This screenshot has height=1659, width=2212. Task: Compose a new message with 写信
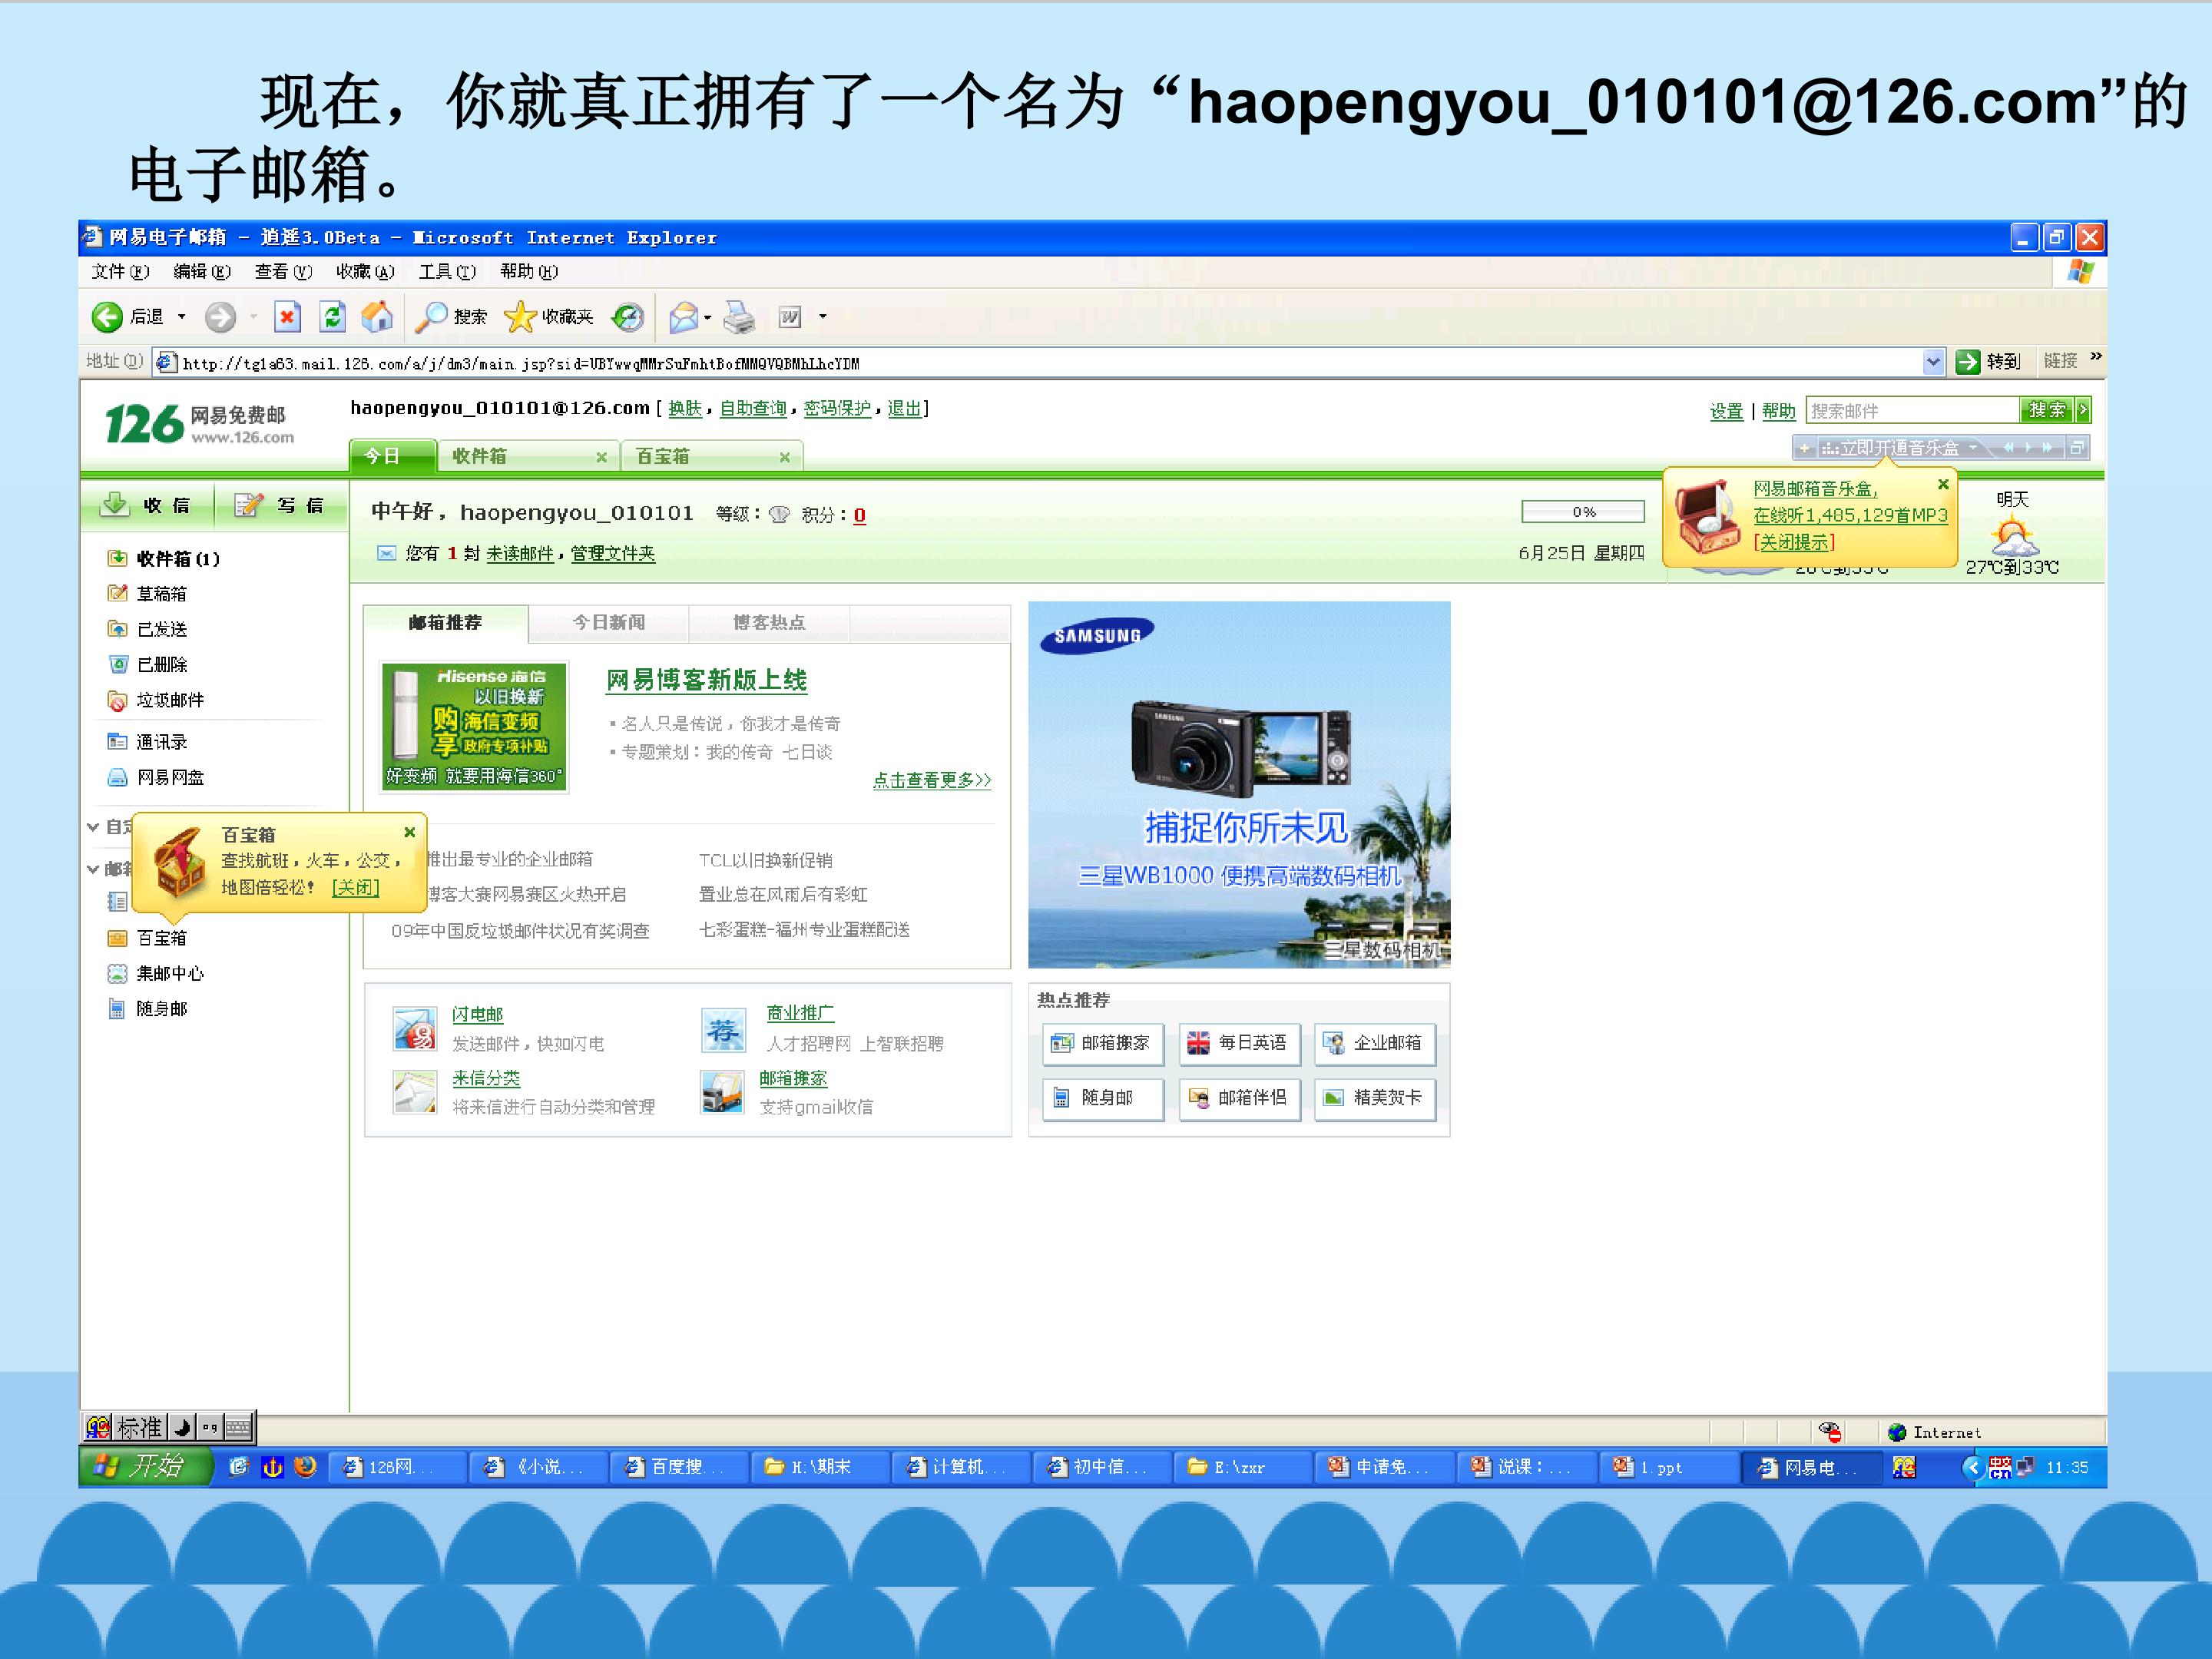click(x=279, y=505)
